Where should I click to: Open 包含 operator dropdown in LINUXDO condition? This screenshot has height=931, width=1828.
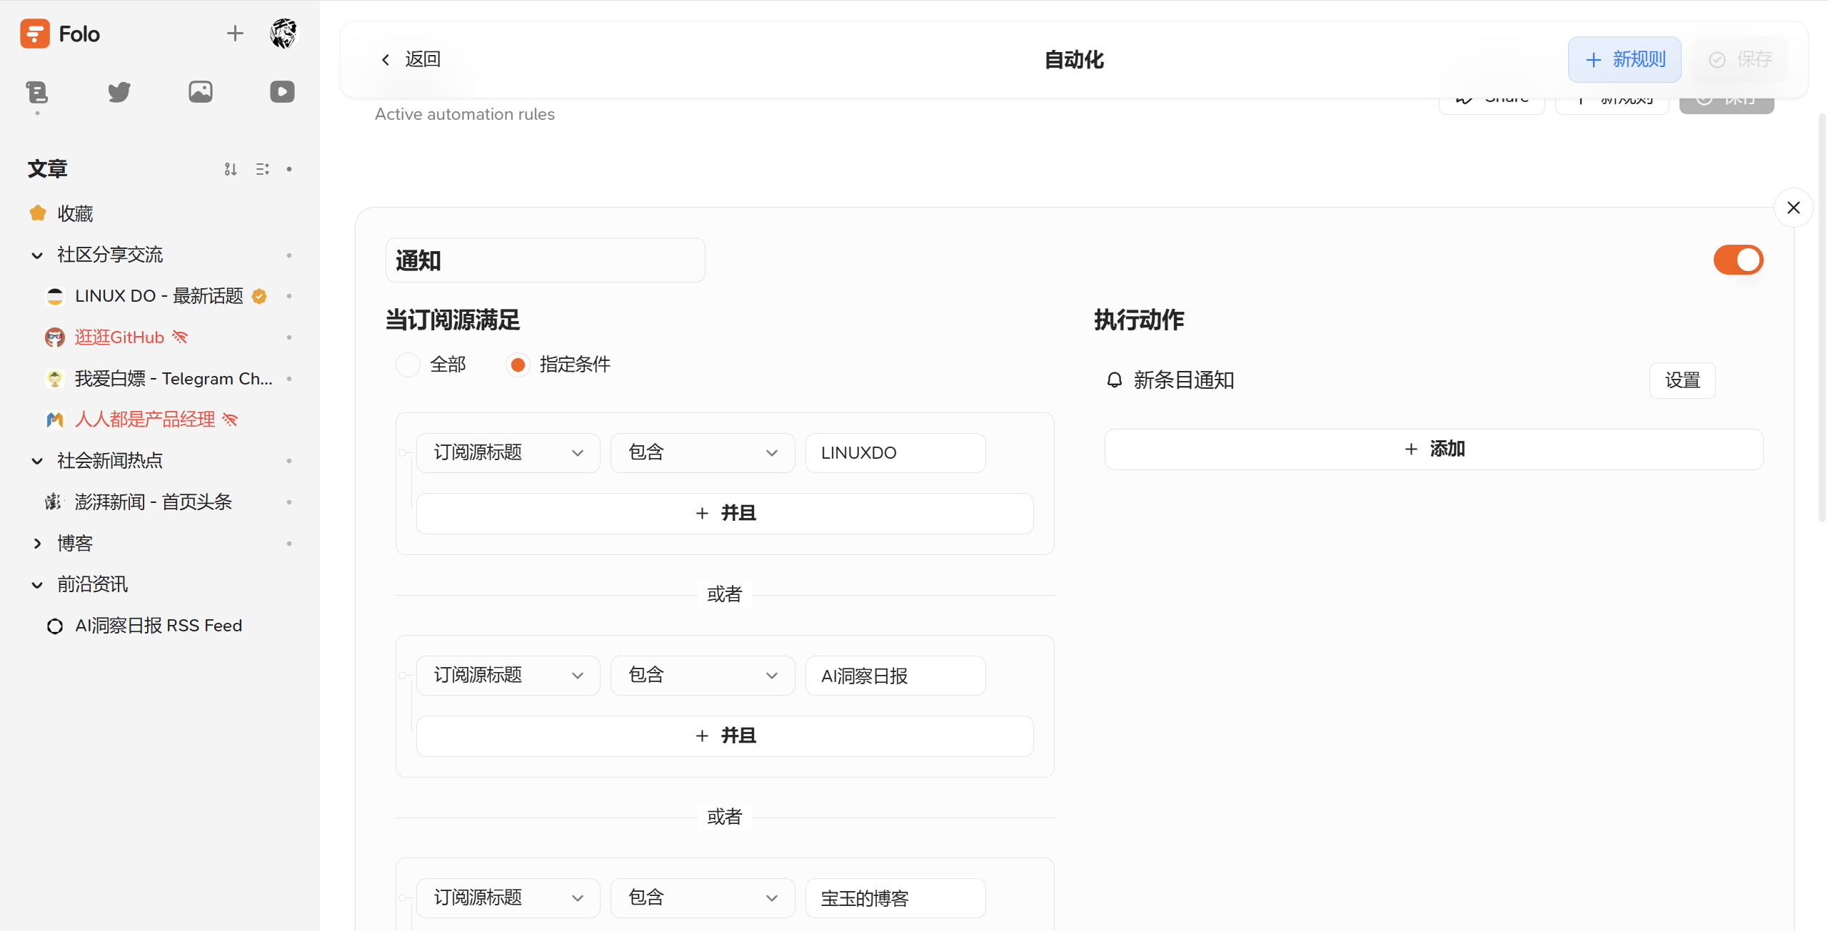click(703, 453)
